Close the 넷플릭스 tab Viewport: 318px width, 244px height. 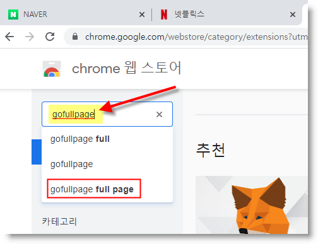coord(293,15)
